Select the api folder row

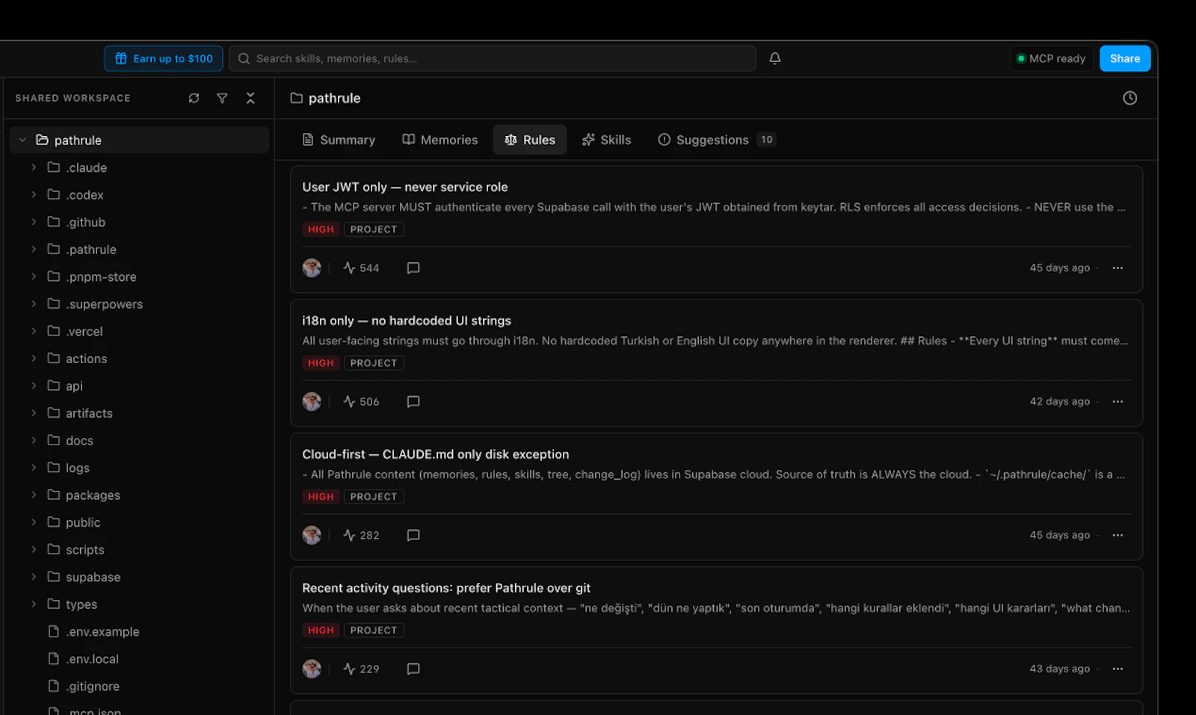140,386
